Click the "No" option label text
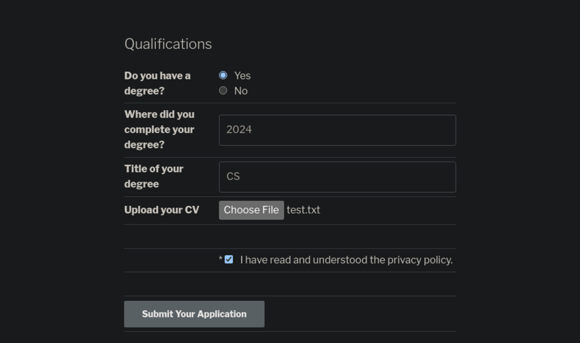The image size is (580, 343). (241, 91)
